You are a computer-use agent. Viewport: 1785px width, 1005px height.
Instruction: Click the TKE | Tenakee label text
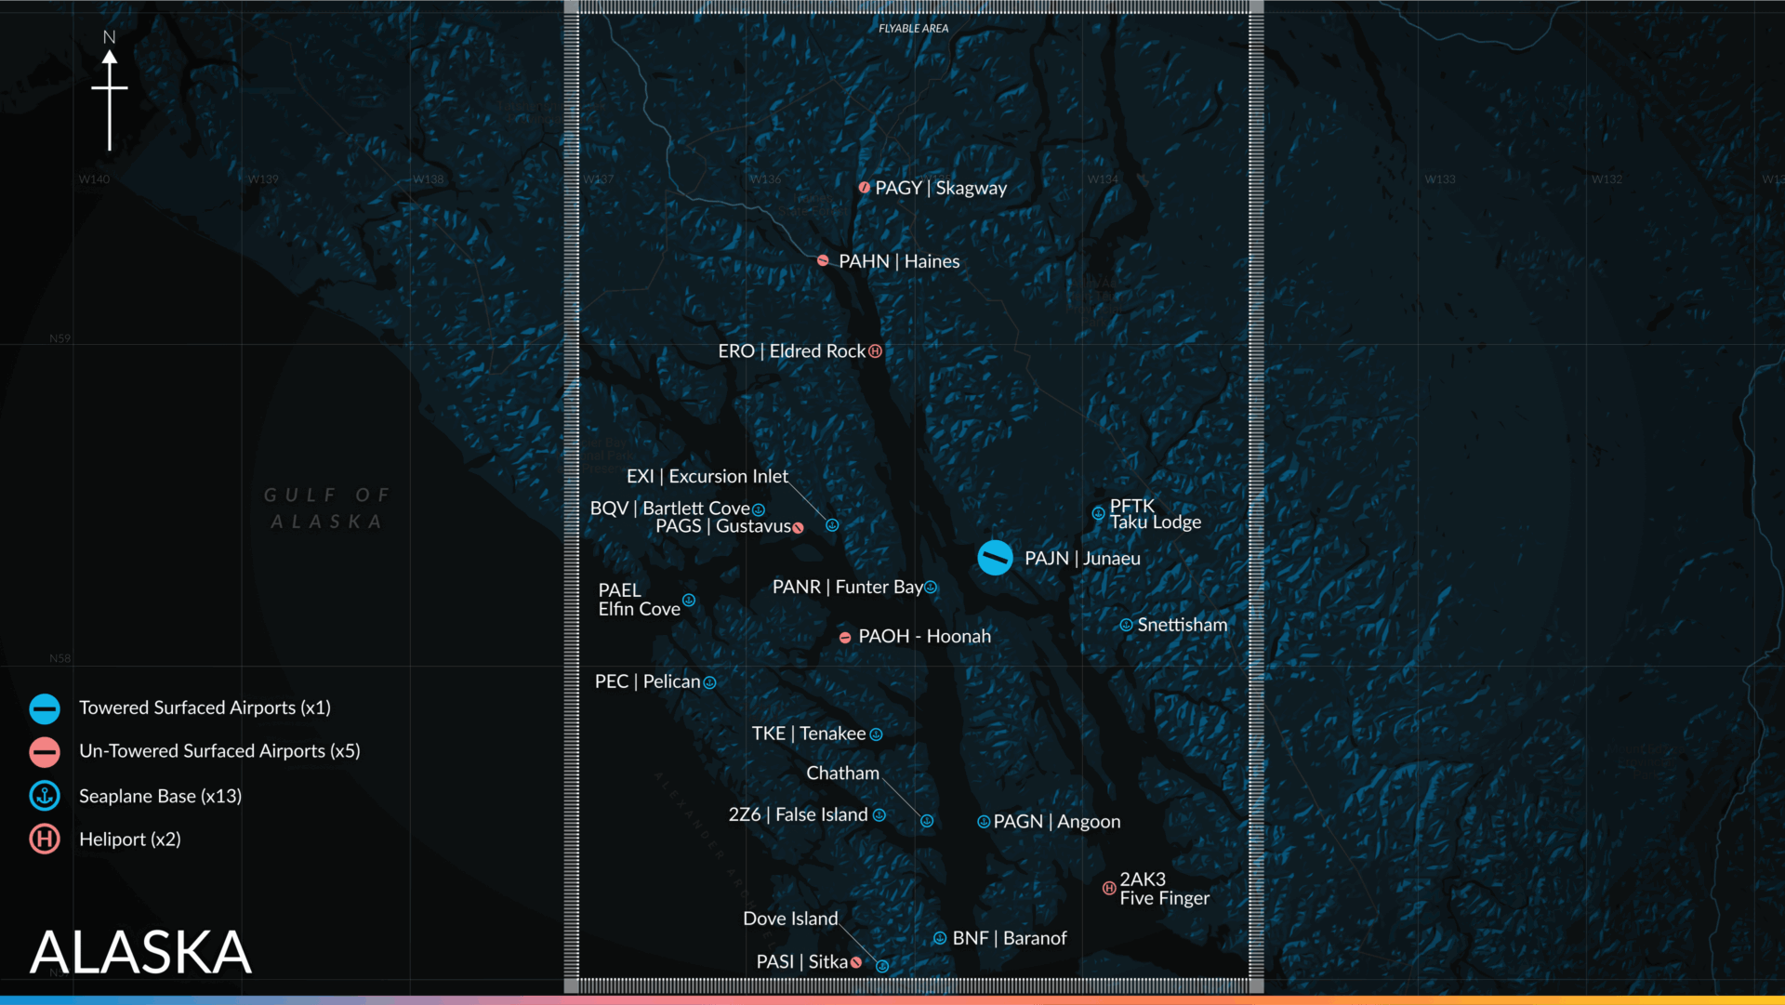pos(808,734)
